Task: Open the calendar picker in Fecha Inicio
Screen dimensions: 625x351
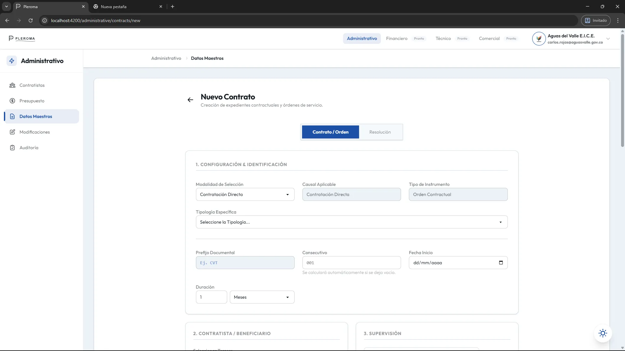Action: coord(501,263)
